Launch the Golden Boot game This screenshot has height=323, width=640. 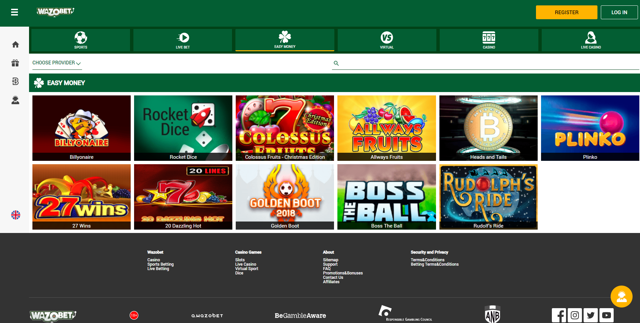[285, 197]
